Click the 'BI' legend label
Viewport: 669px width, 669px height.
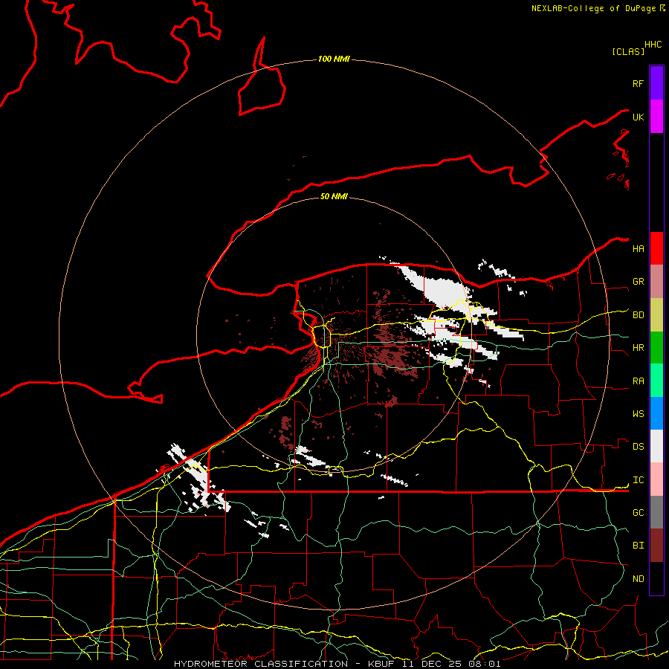tap(638, 546)
